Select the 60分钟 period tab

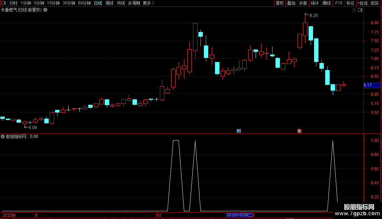[85, 3]
